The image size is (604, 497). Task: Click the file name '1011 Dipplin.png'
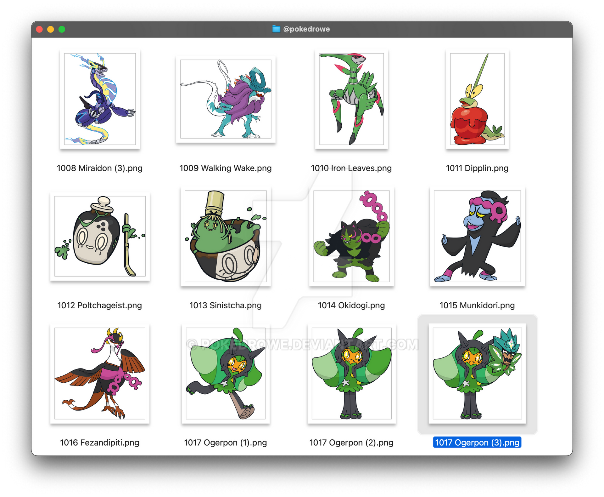point(477,168)
